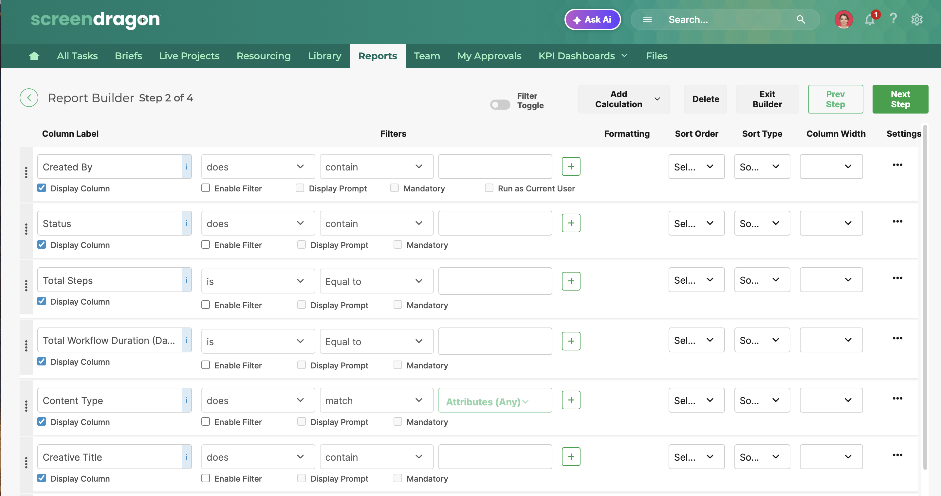Enable Filter checkbox for Status row
The image size is (941, 496).
click(x=206, y=244)
